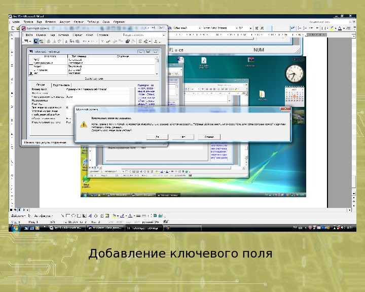The image size is (365, 292).
Task: Click the Close X button of the Access dialog
Action: (x=285, y=109)
